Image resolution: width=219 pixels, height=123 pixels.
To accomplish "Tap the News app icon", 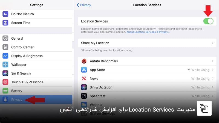I will coord(84,78).
